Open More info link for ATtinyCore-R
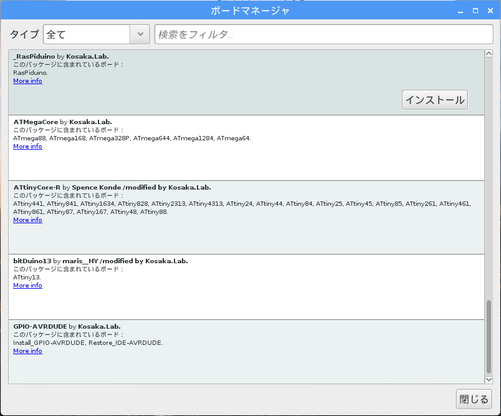The image size is (501, 416). (27, 220)
